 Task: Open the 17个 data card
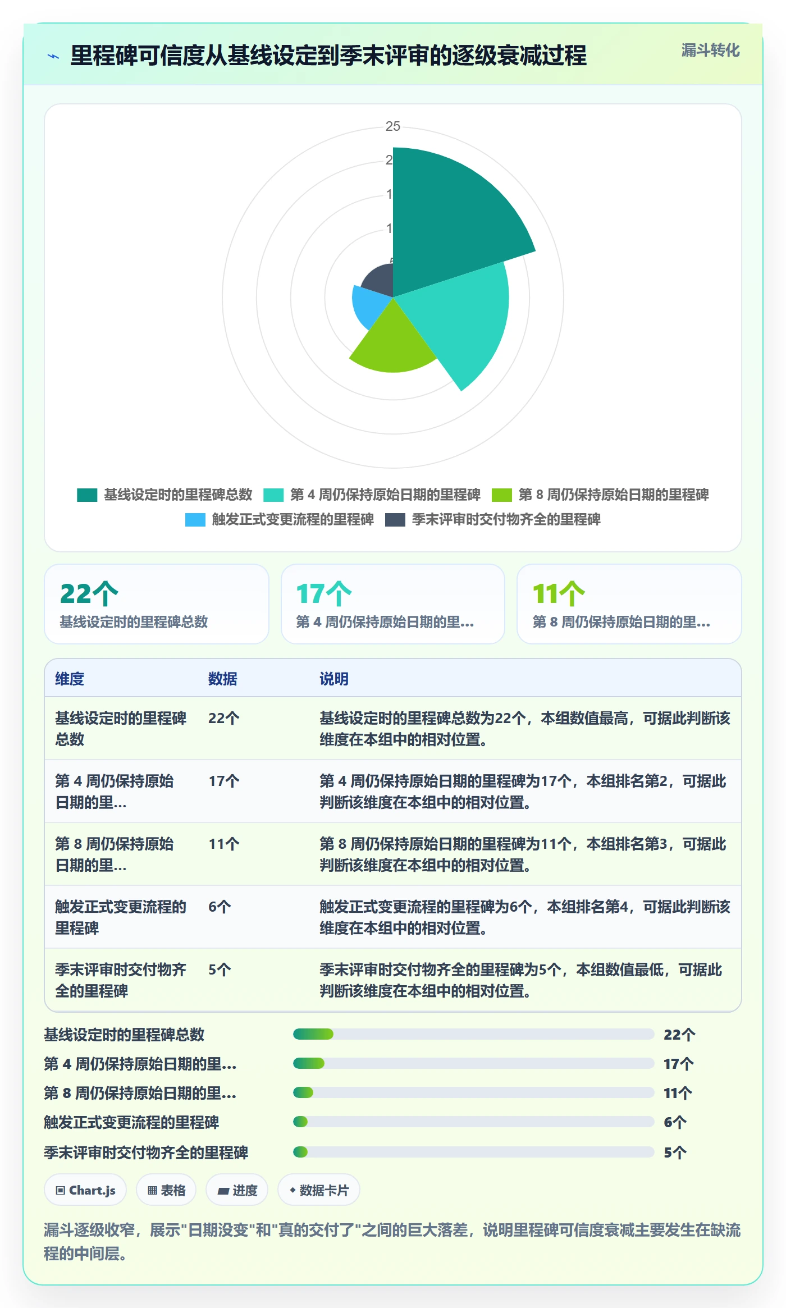click(393, 604)
